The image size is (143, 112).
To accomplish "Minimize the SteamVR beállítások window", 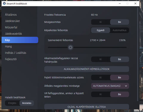I will click(x=120, y=4).
